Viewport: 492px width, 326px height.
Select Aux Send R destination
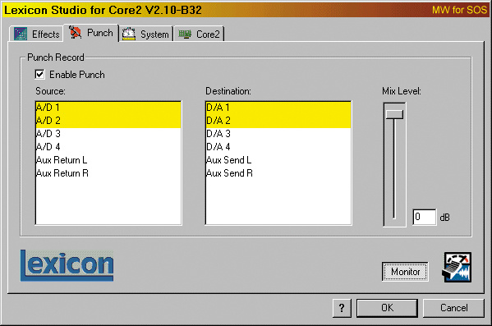(278, 173)
